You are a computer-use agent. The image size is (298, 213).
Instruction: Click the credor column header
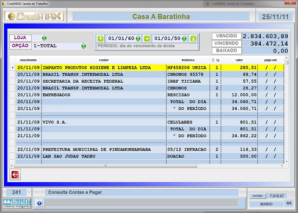click(104, 60)
